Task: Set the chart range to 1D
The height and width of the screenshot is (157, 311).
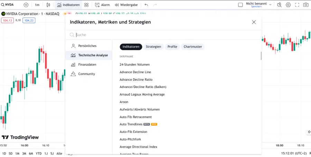Action: point(4,154)
